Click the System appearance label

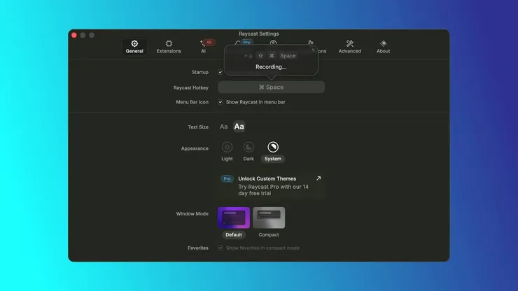click(x=273, y=159)
